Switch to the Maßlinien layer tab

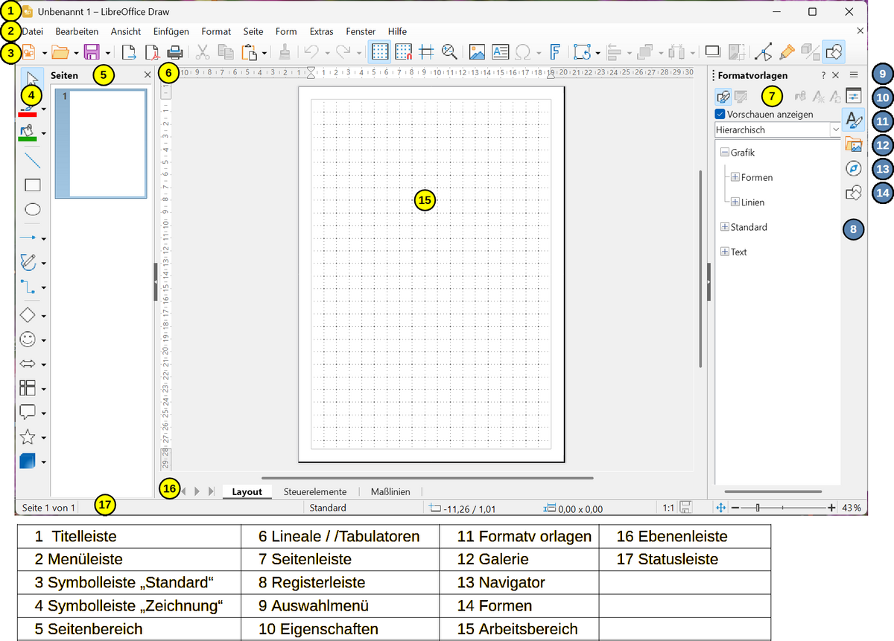click(390, 491)
